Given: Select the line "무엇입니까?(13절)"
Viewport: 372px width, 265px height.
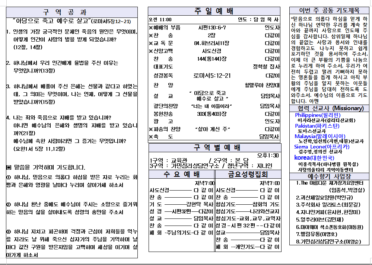Looking at the screenshot, I should pyautogui.click(x=34, y=71).
